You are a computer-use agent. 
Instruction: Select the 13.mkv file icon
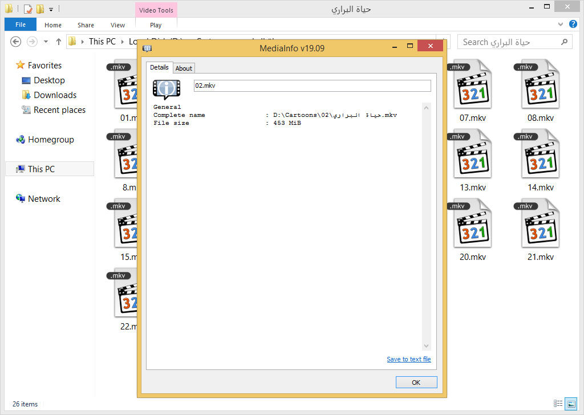point(473,154)
